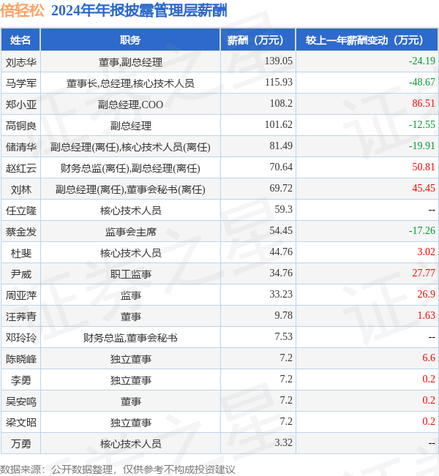This screenshot has width=439, height=476.
Task: Click the salary value 3.32
Action: point(283,442)
